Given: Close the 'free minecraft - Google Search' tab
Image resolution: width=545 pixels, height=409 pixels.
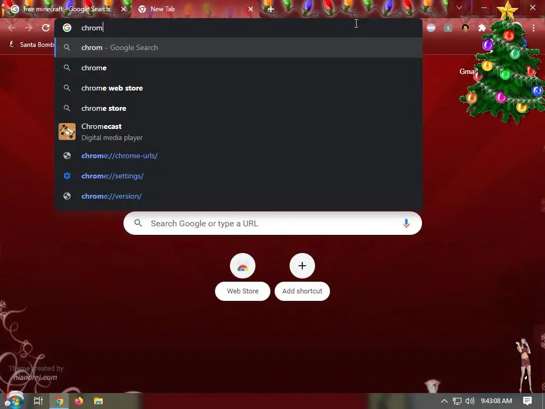Looking at the screenshot, I should pyautogui.click(x=123, y=9).
